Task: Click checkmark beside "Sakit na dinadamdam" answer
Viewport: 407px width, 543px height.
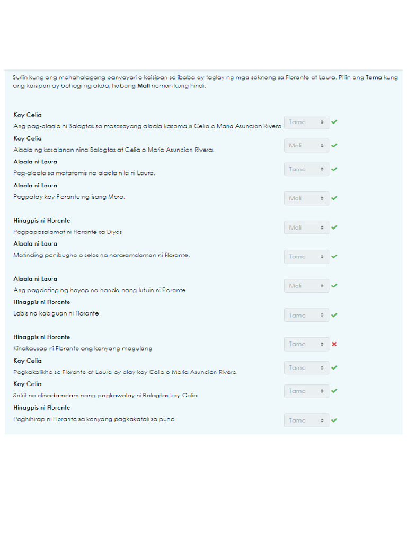Action: click(x=334, y=391)
